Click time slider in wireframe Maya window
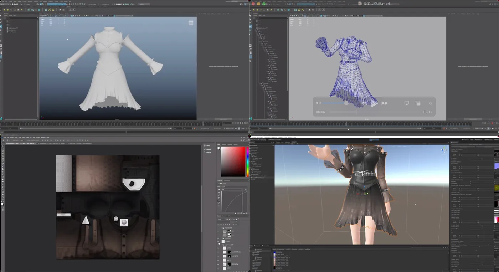Screen dimensions: 499x272 (360, 124)
